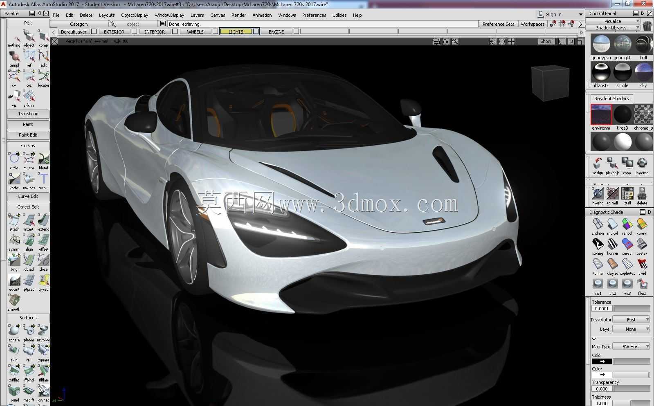Click the Workspaces button
The image size is (654, 406).
tap(533, 24)
